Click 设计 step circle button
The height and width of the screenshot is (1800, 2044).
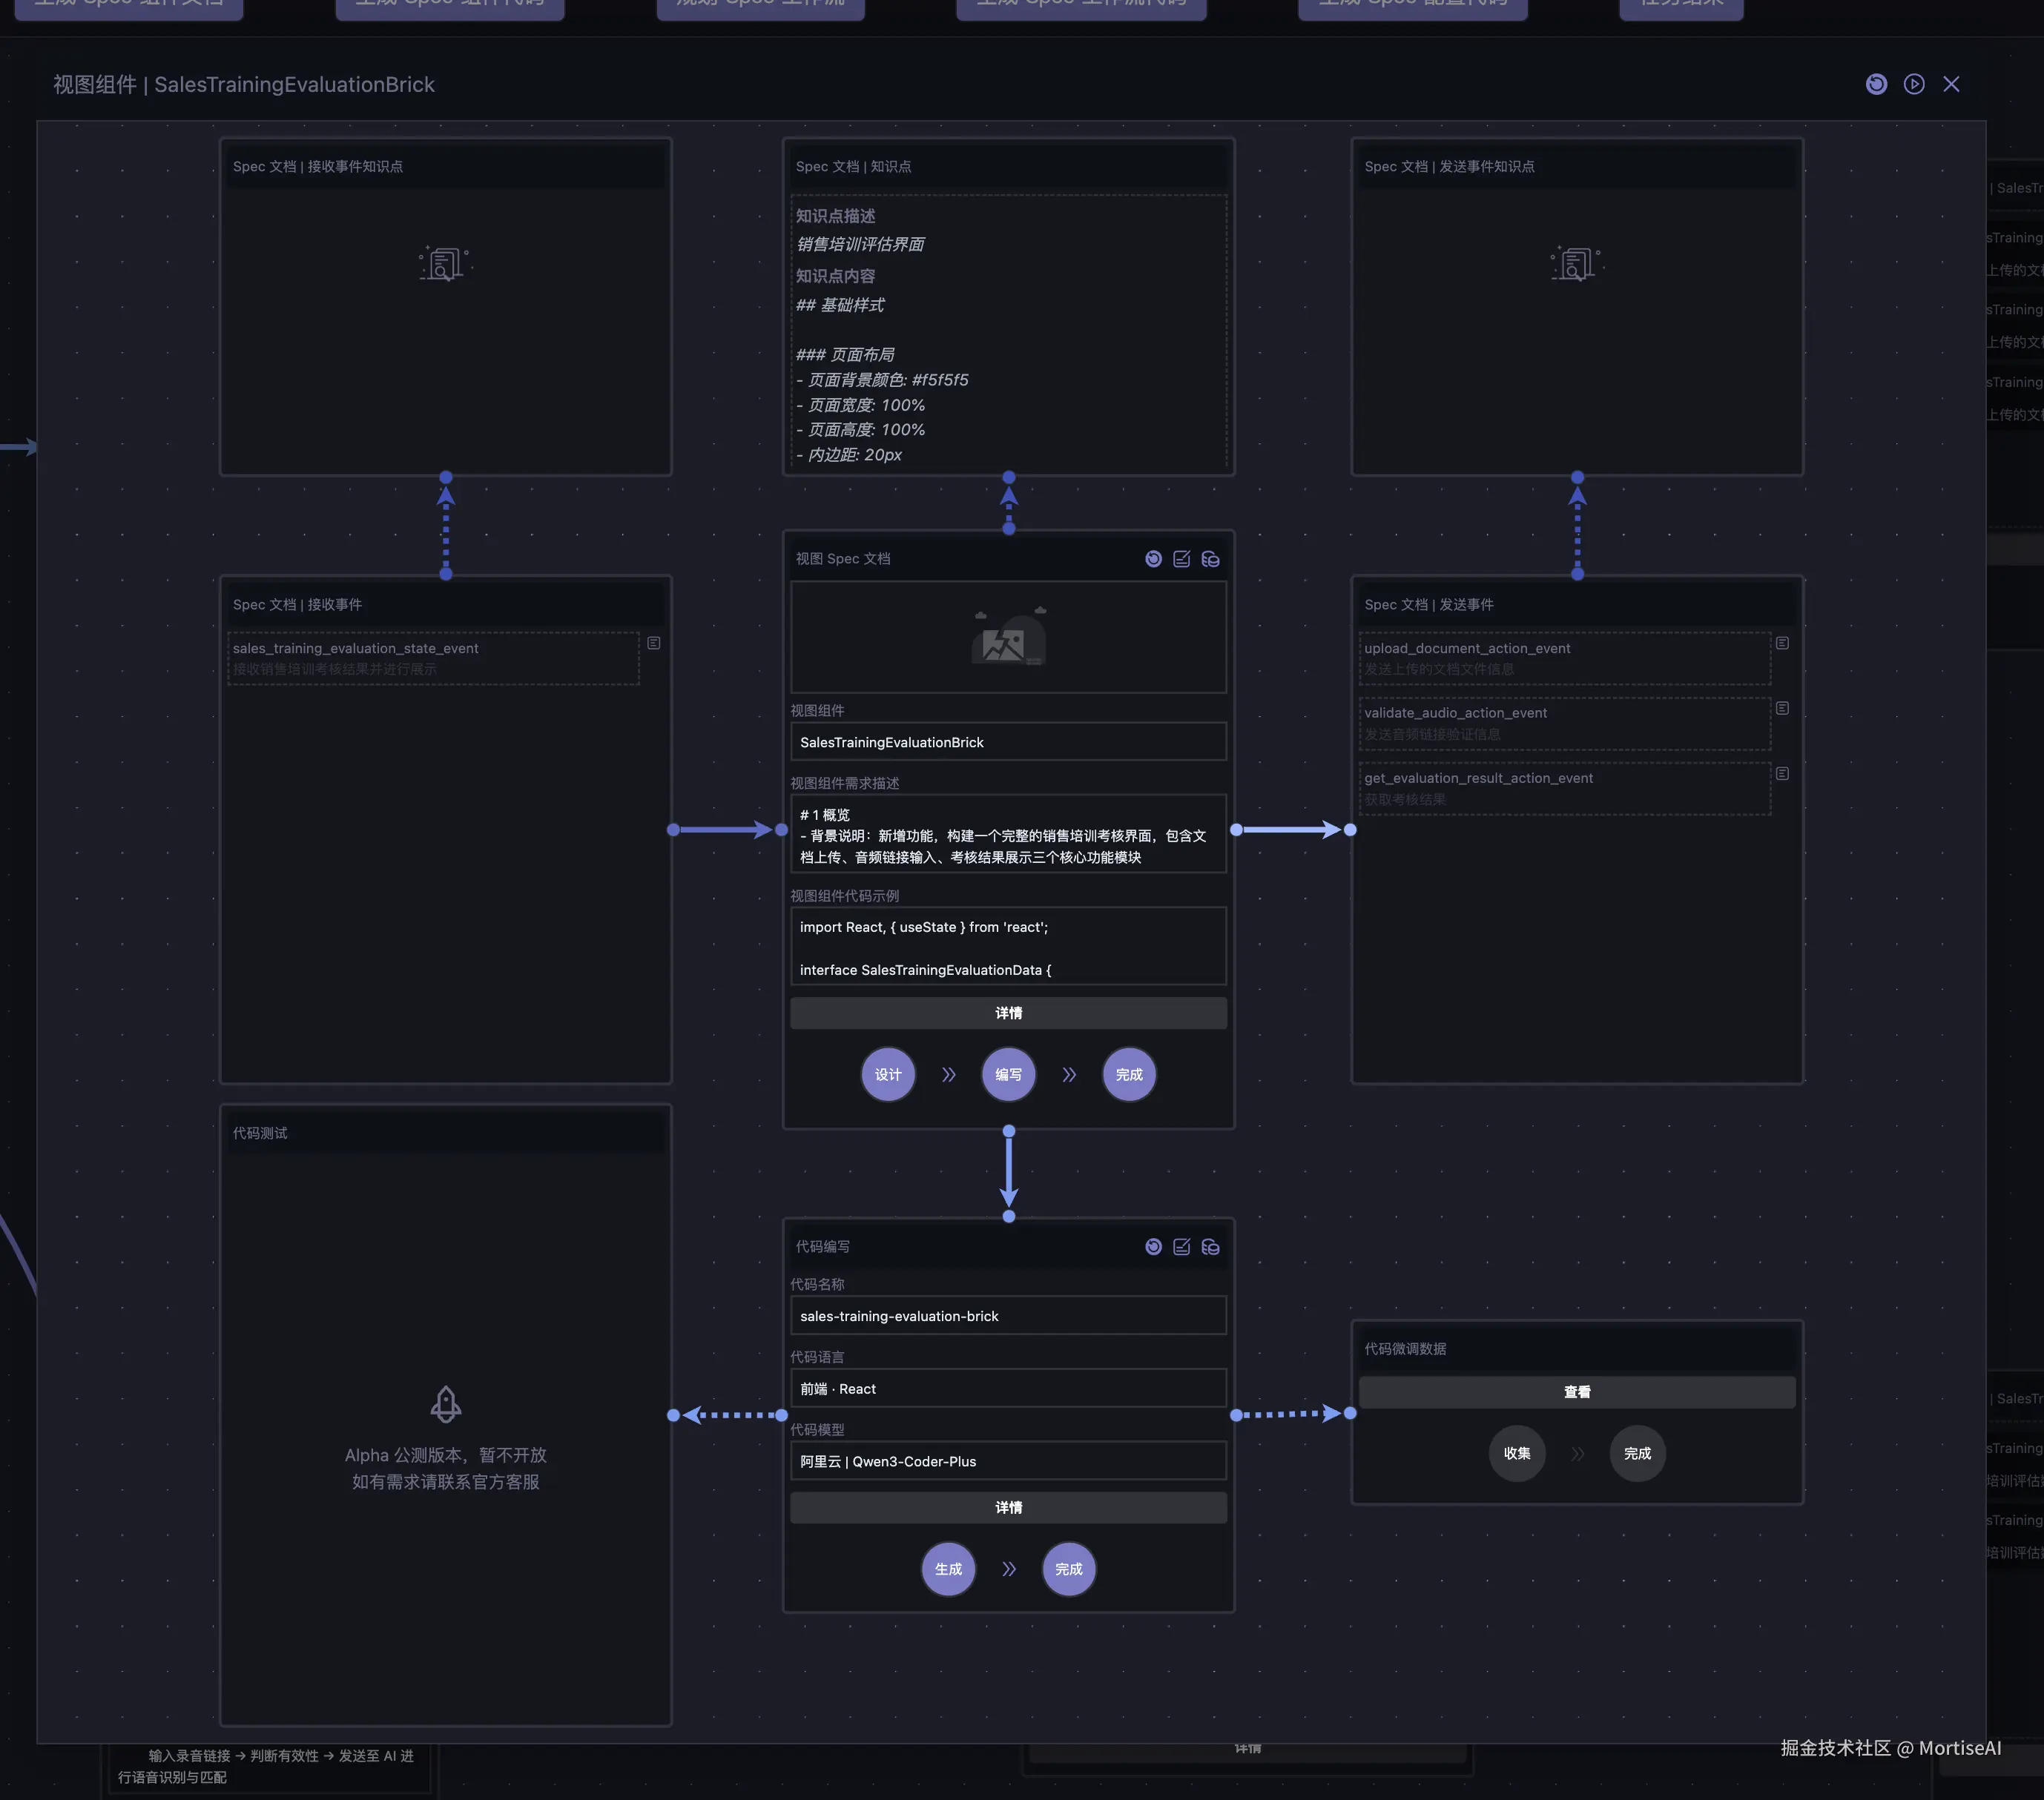coord(888,1074)
